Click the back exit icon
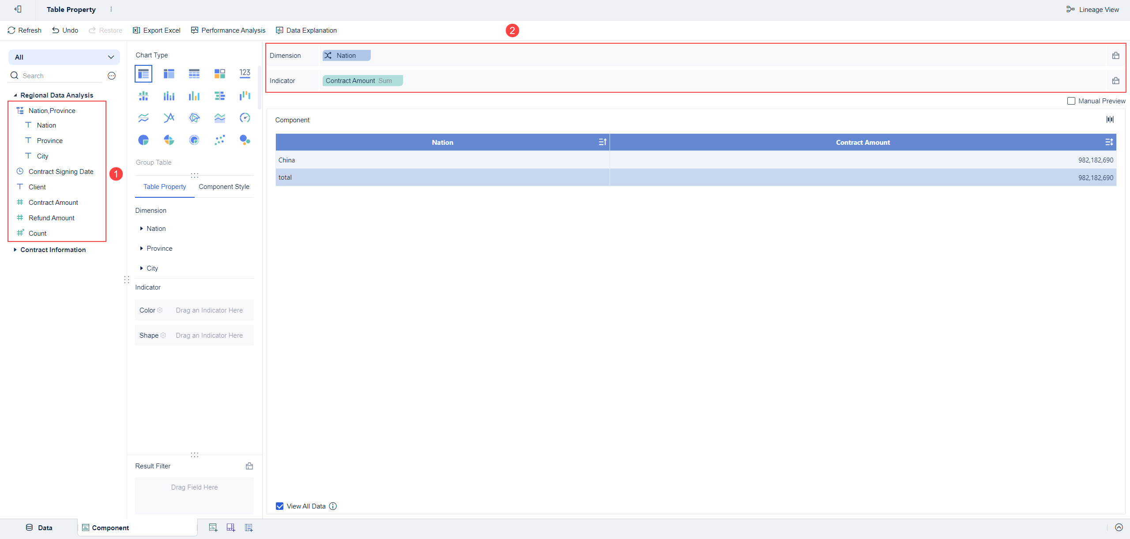The width and height of the screenshot is (1130, 539). pos(18,9)
